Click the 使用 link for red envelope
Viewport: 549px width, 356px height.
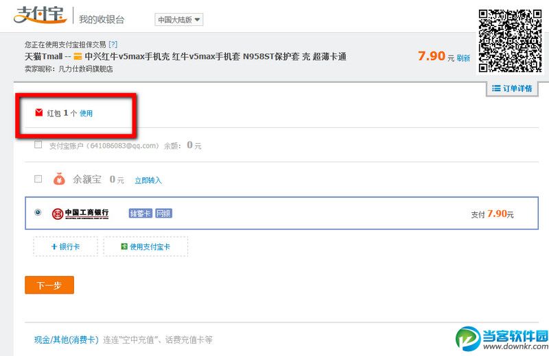click(x=86, y=113)
